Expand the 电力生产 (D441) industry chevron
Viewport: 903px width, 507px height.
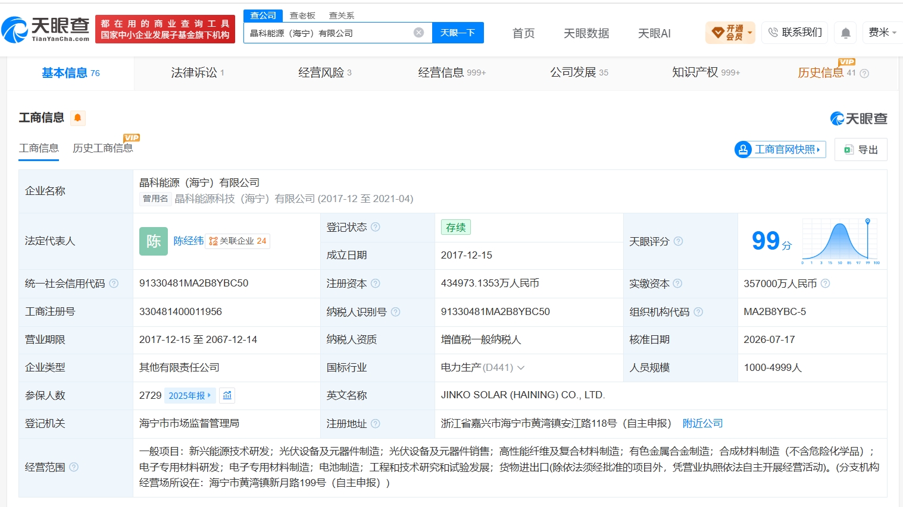521,368
